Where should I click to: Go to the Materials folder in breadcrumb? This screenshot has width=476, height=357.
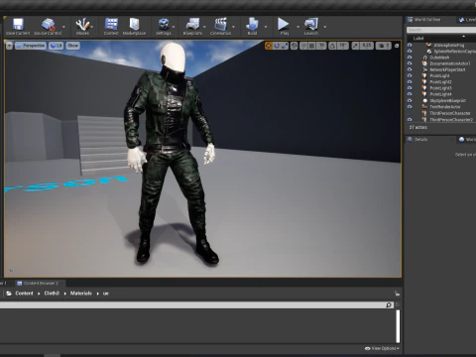point(81,294)
